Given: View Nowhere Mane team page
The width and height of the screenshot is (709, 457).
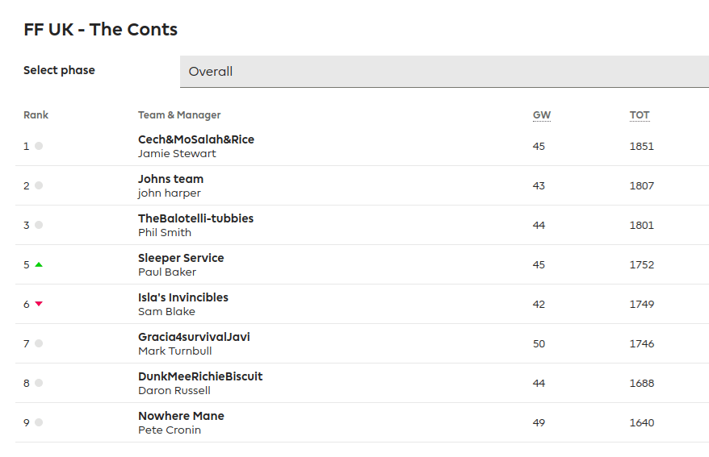Looking at the screenshot, I should pyautogui.click(x=181, y=416).
